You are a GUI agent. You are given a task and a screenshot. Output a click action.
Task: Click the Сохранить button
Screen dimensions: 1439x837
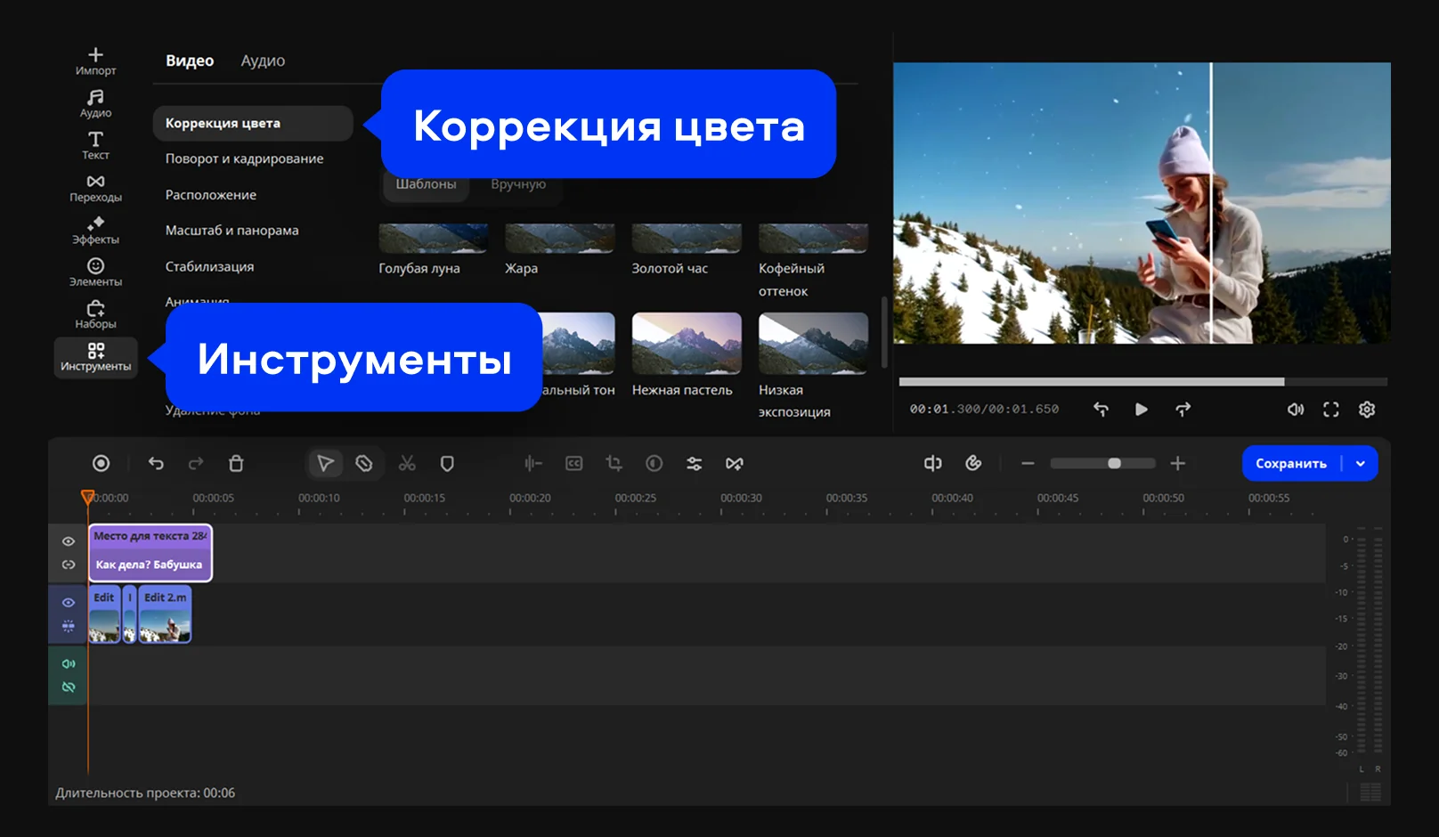(x=1290, y=463)
